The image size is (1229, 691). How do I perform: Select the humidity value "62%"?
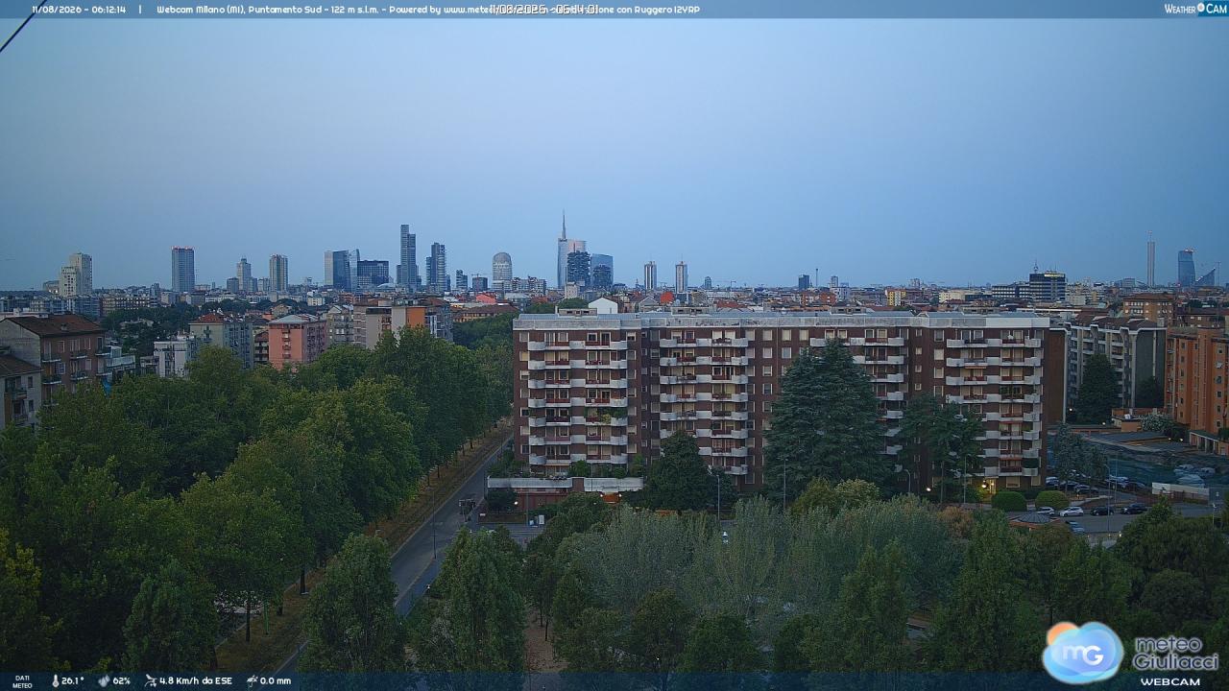122,681
